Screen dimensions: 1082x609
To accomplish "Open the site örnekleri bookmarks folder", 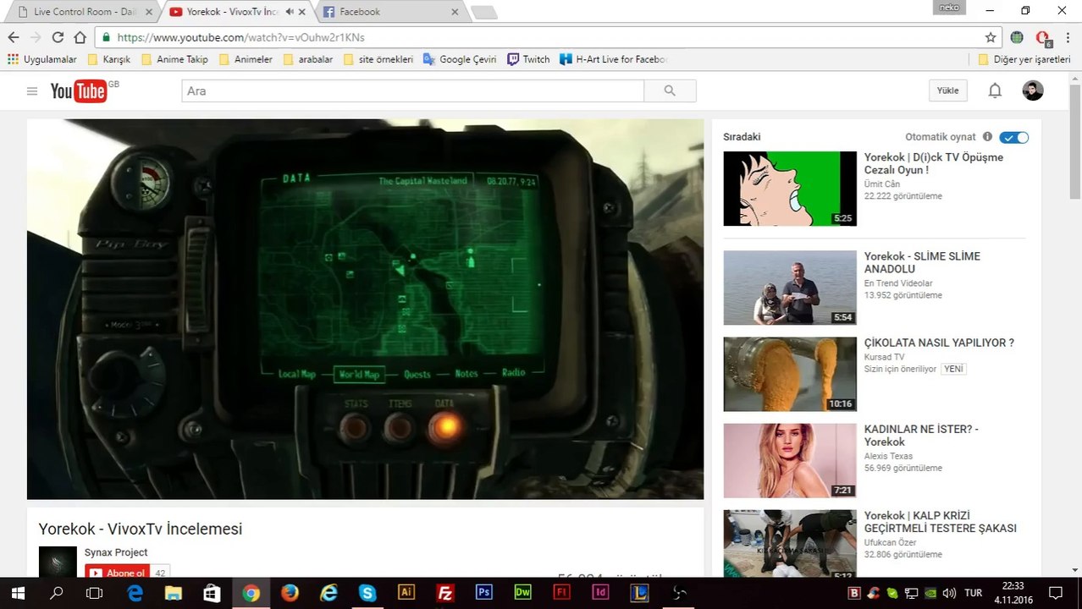I will tap(378, 59).
